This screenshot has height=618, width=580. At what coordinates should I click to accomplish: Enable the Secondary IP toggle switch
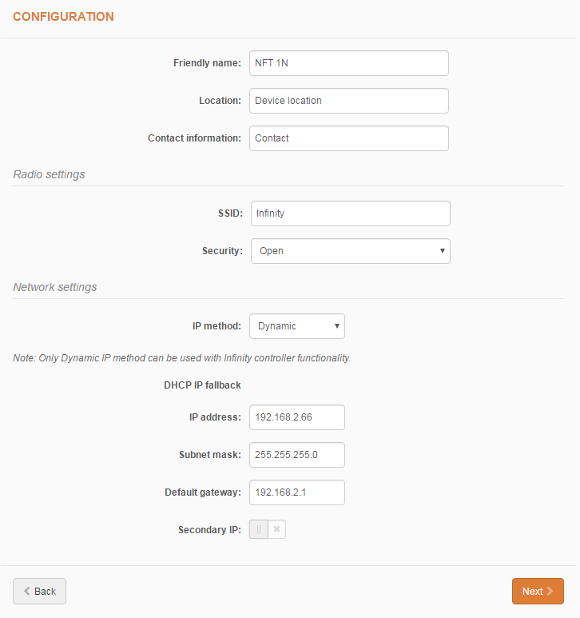click(267, 529)
